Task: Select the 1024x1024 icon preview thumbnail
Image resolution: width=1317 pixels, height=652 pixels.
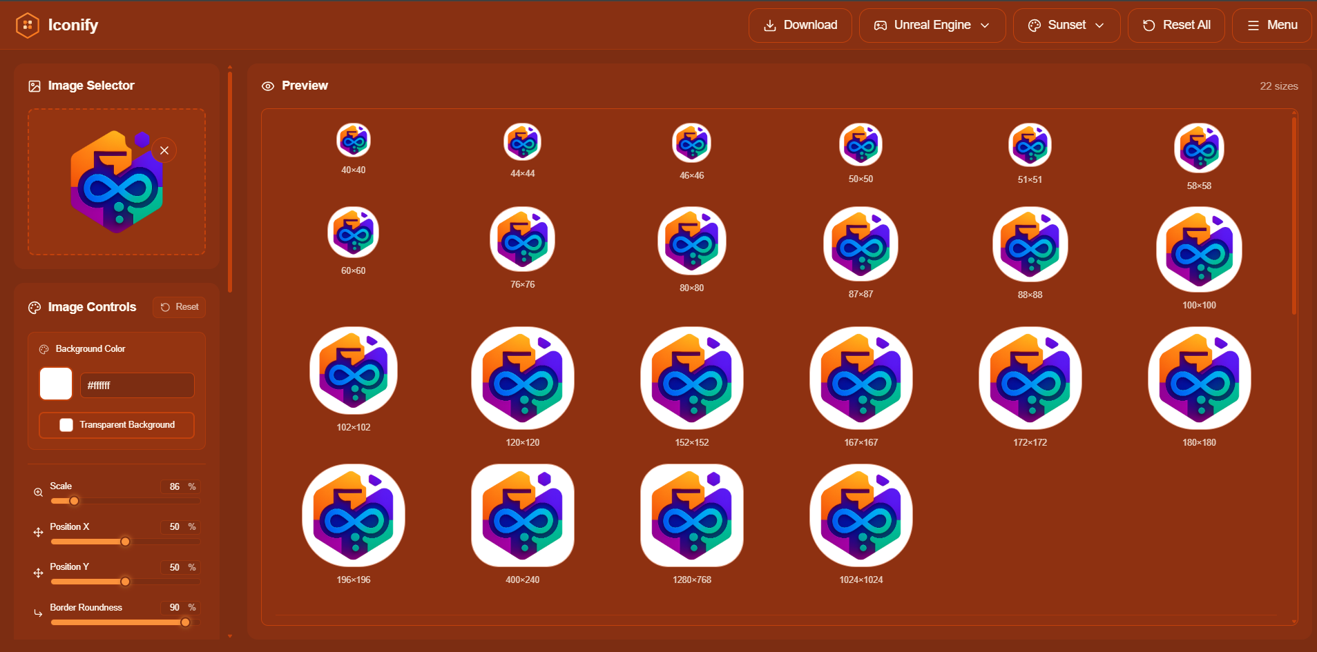Action: [x=861, y=515]
